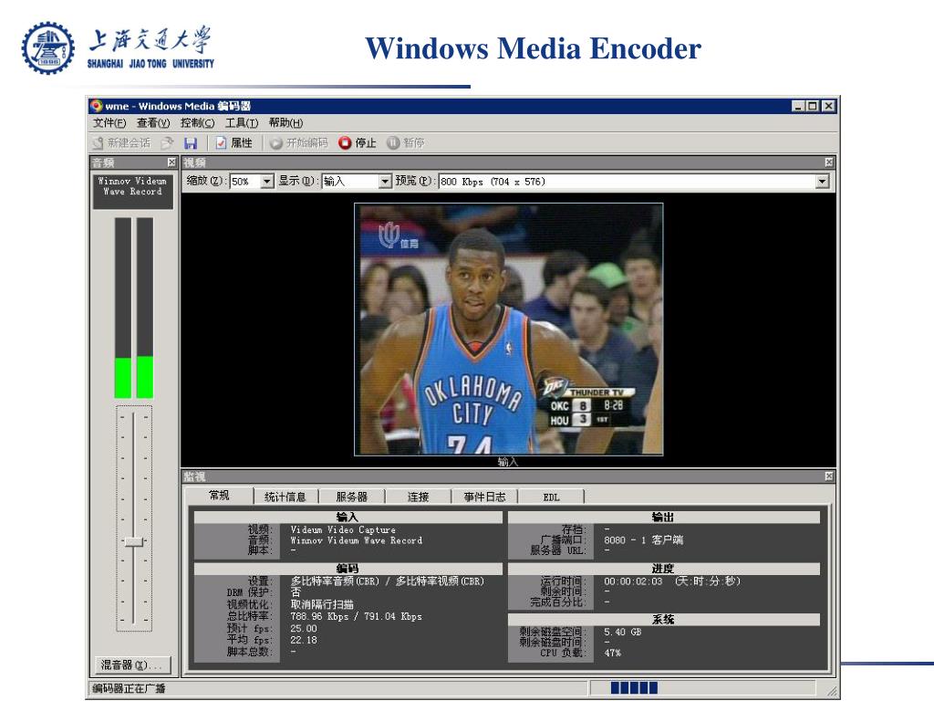This screenshot has width=934, height=701.
Task: Switch to the 服务器 tab
Action: (x=351, y=497)
